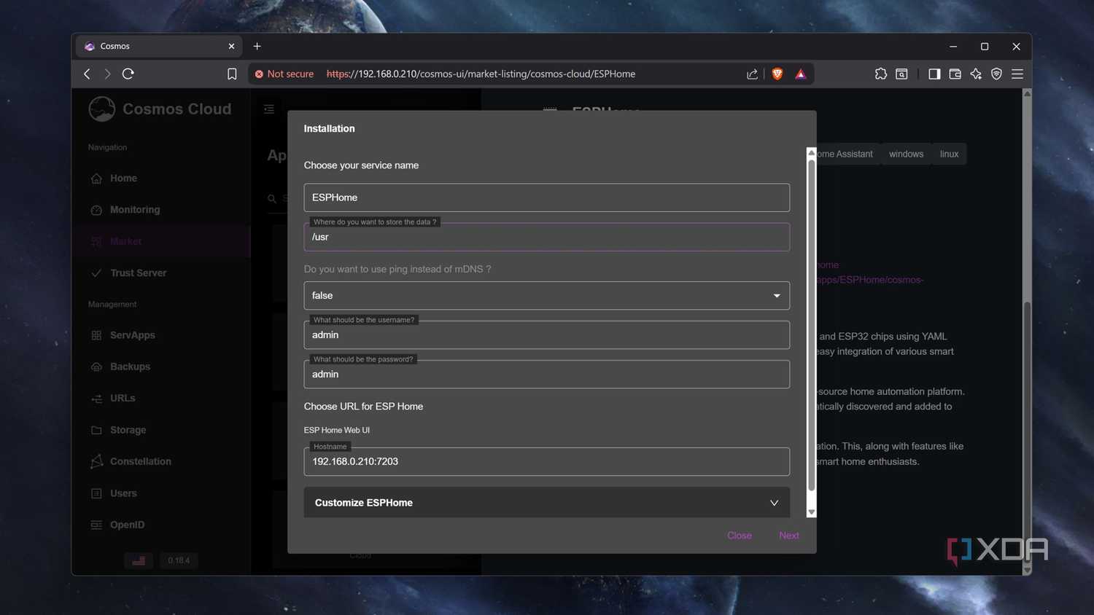Open the tab search icon in the toolbar
The image size is (1094, 615).
[901, 74]
